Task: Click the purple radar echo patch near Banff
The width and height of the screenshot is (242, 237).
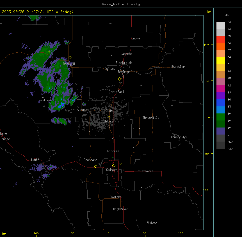Action: pos(39,168)
